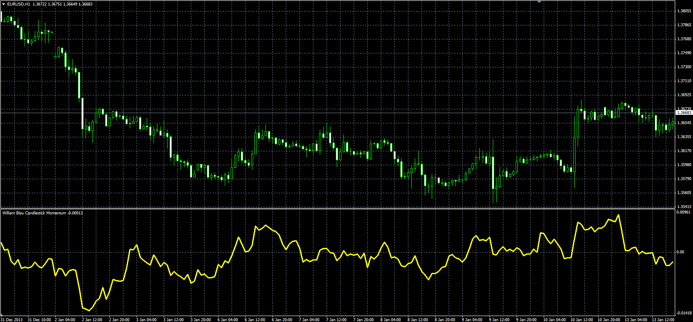Click the 10 Jan 20:00 time label
The image size is (693, 322).
point(609,320)
